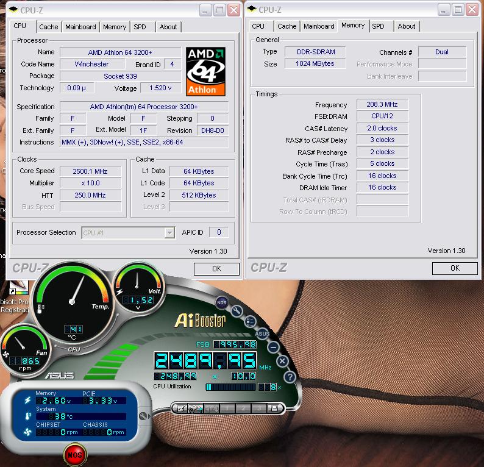Click the small wrench icon beside the blue panel
This screenshot has height=467, width=484.
click(x=143, y=416)
